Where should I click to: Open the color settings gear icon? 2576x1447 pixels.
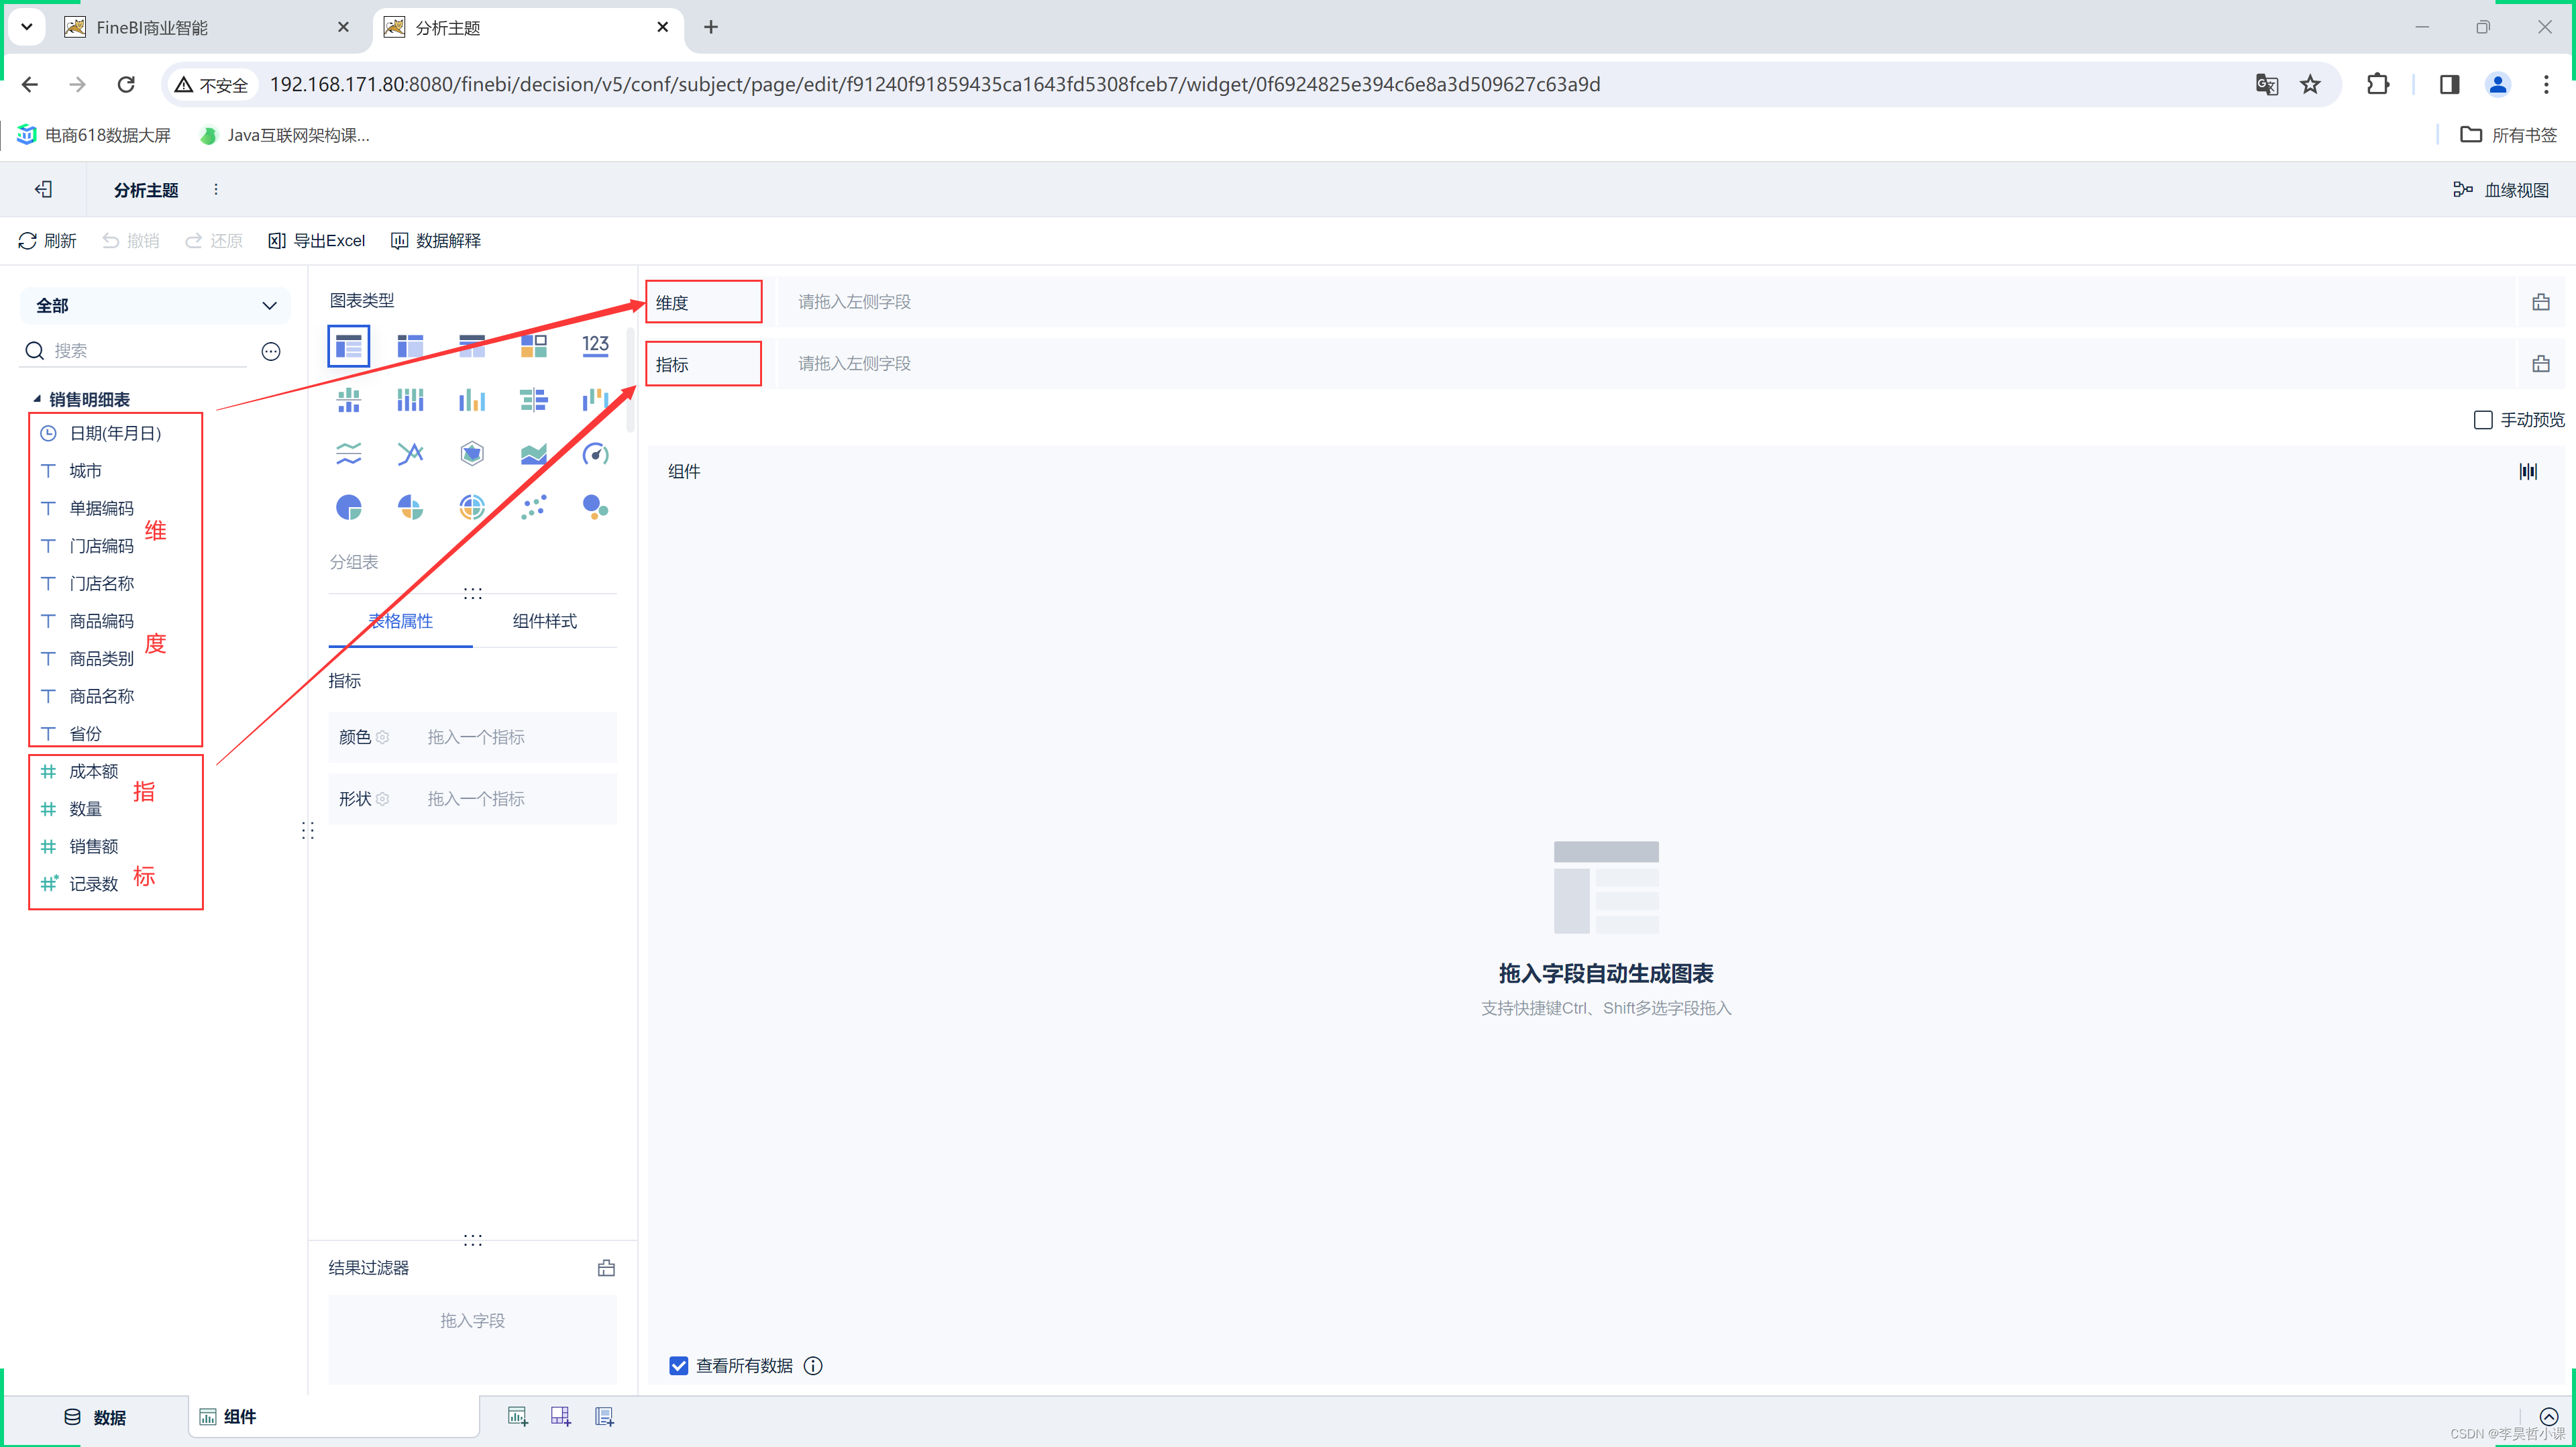[x=383, y=737]
